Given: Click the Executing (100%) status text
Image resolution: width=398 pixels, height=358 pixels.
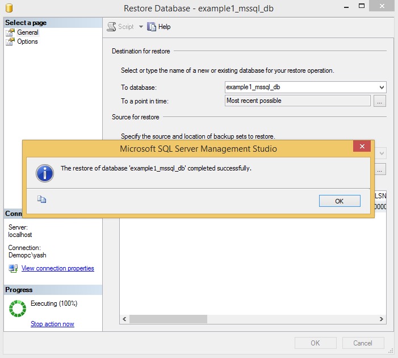Looking at the screenshot, I should [54, 303].
